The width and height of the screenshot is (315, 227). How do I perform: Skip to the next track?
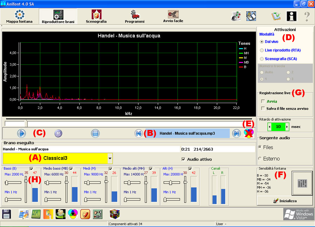237,133
